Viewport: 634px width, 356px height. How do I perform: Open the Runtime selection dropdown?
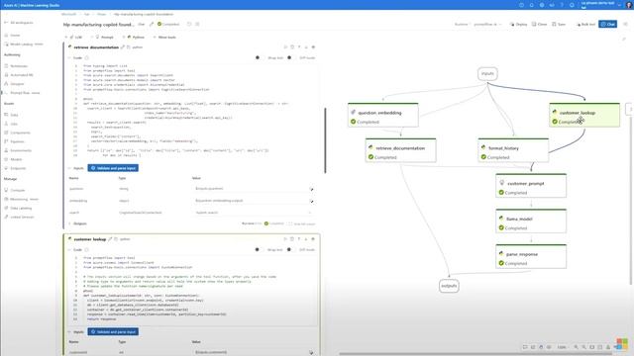pyautogui.click(x=487, y=24)
